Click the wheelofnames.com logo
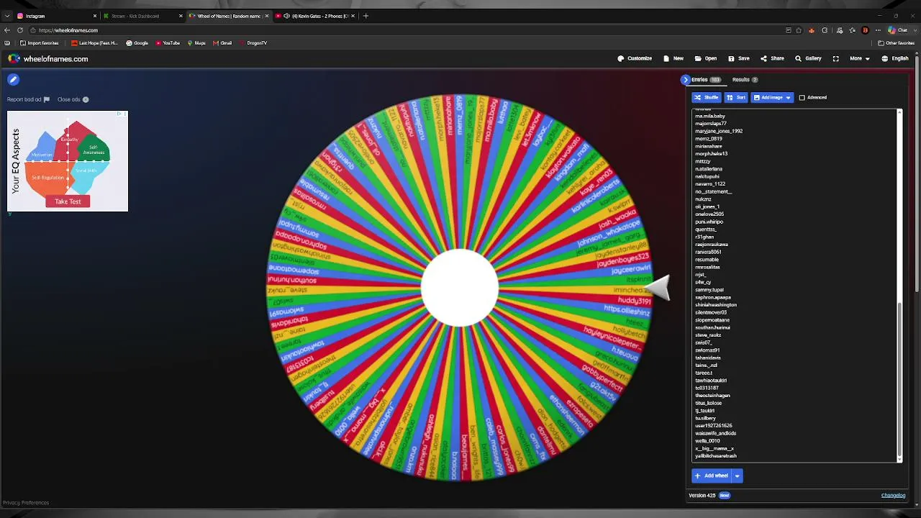Screen dimensions: 921x518 pyautogui.click(x=47, y=59)
